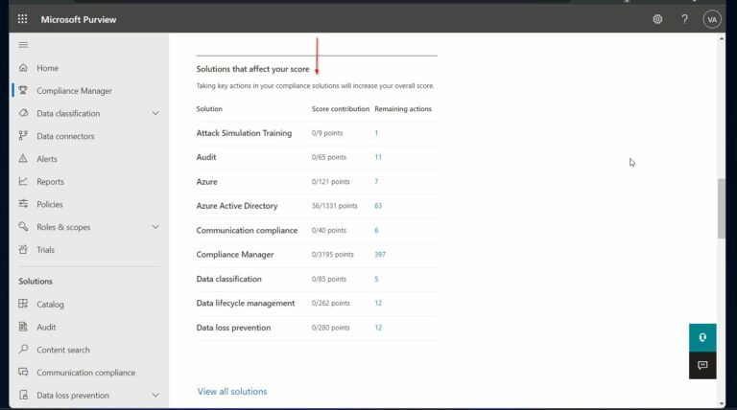Click the Data connectors icon

tap(23, 136)
